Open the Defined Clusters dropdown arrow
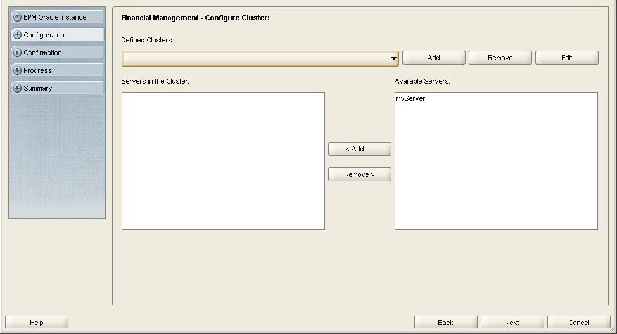 393,58
